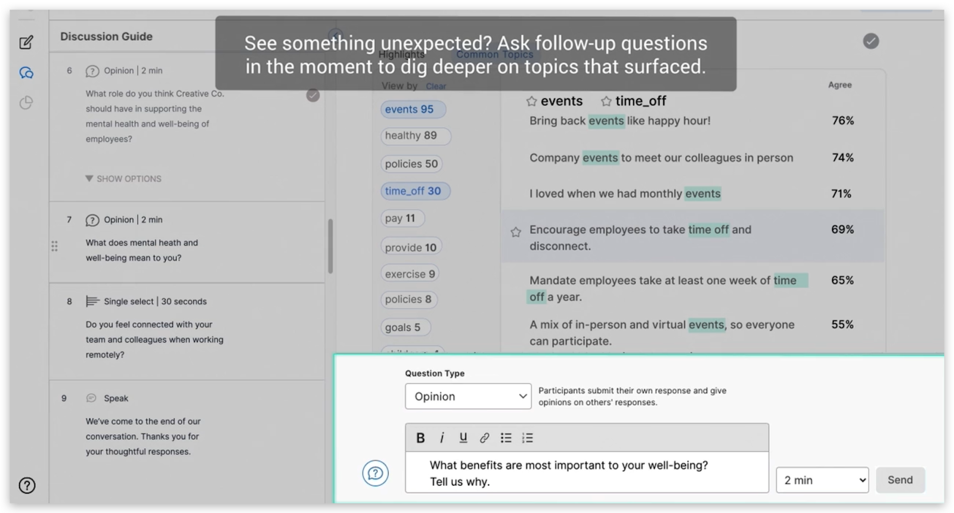
Task: Insert a numbered list
Action: click(x=528, y=438)
